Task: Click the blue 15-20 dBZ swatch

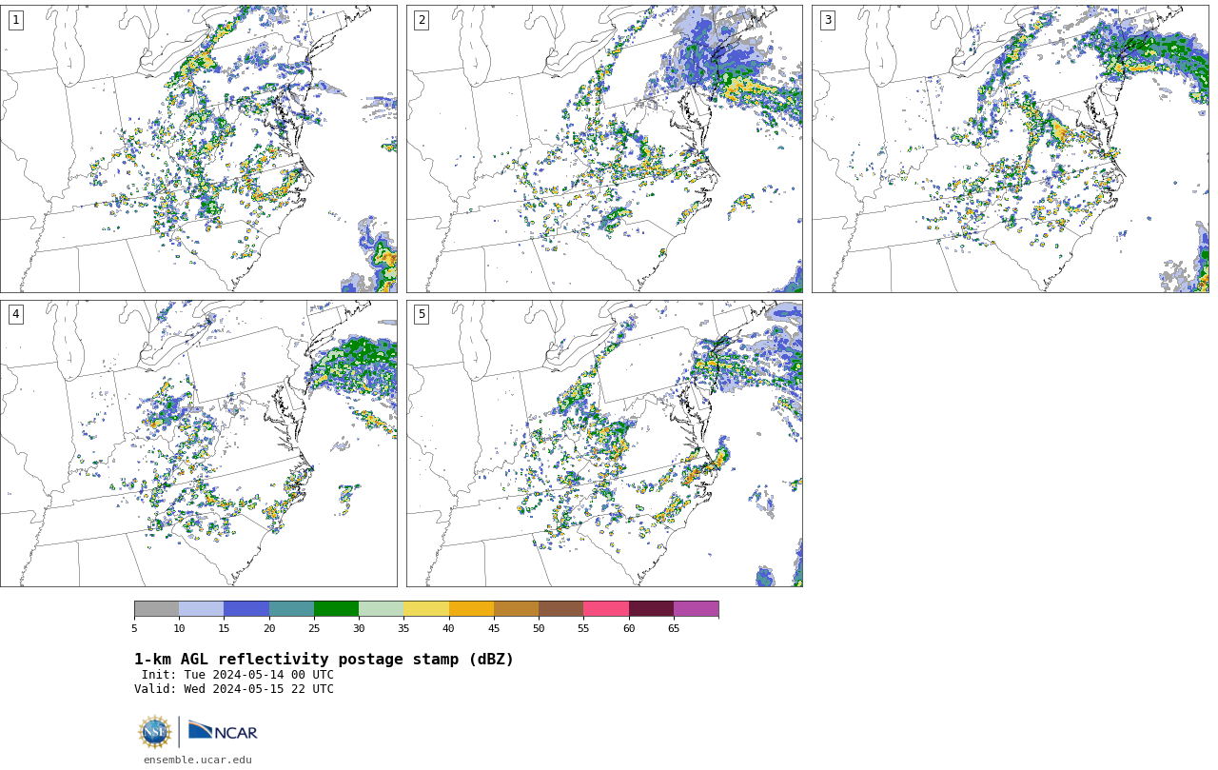Action: coord(246,609)
